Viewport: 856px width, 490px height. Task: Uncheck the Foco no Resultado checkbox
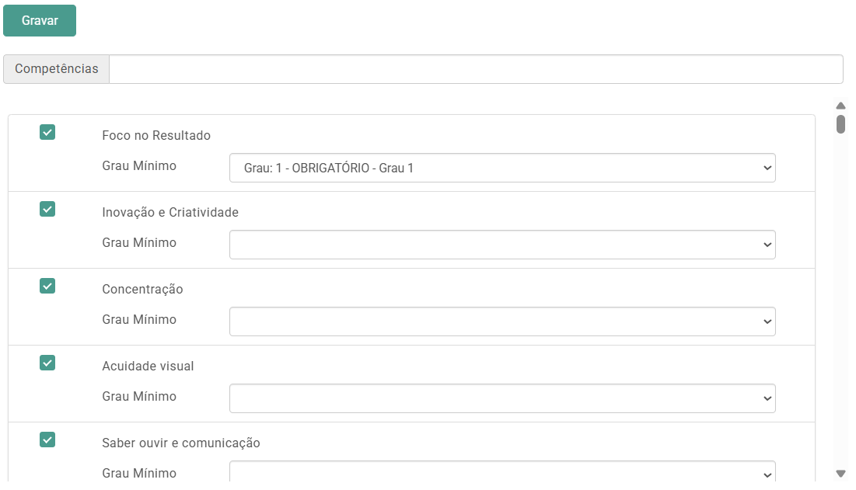click(47, 132)
